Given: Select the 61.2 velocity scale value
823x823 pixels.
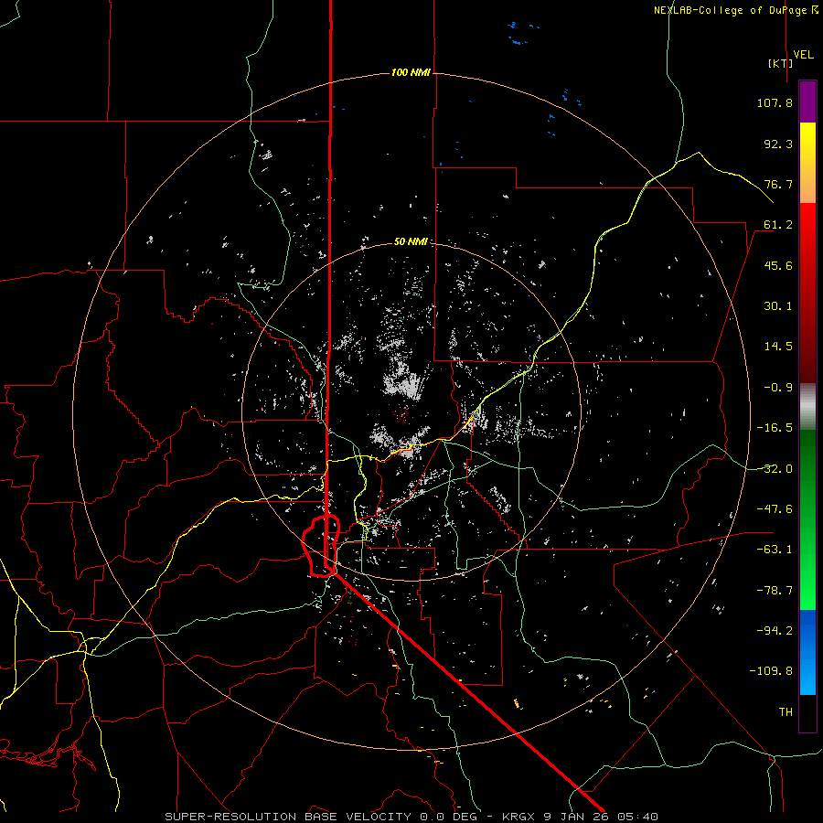Looking at the screenshot, I should (x=778, y=225).
